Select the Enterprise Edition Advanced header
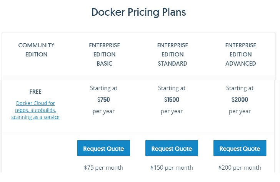Screen dimensions: 280x182 (x=240, y=54)
